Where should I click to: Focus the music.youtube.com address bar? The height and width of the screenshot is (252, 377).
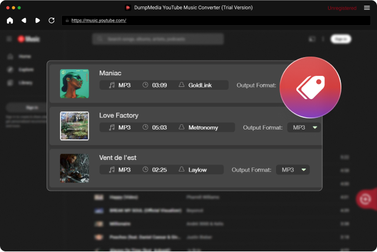(x=216, y=20)
